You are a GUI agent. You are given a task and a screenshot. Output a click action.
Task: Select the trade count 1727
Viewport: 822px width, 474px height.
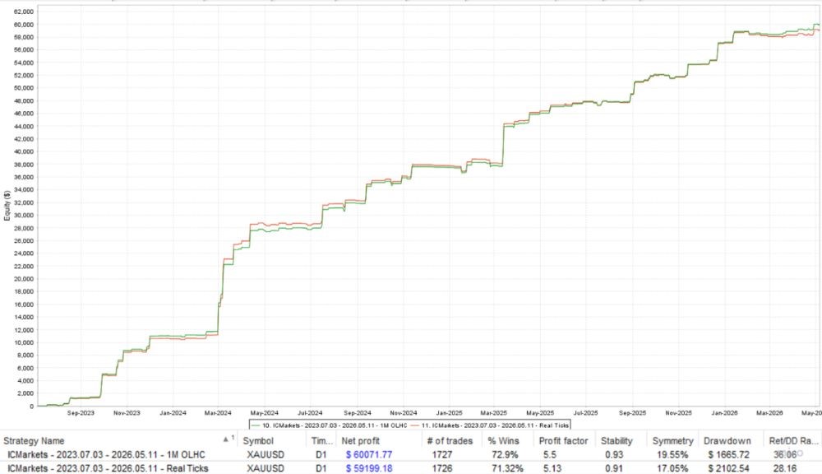click(x=442, y=454)
